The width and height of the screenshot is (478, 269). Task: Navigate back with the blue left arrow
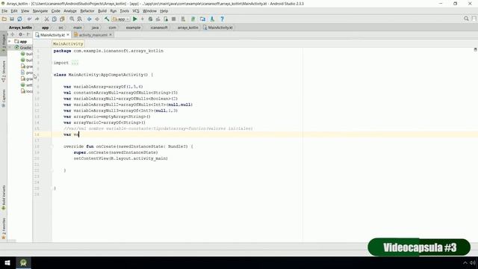(x=90, y=19)
